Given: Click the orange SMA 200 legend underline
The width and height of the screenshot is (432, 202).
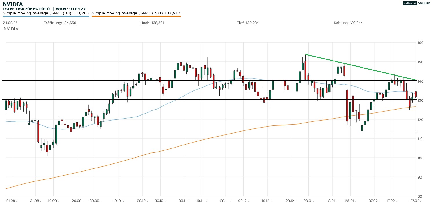Looking at the screenshot, I should (x=136, y=17).
